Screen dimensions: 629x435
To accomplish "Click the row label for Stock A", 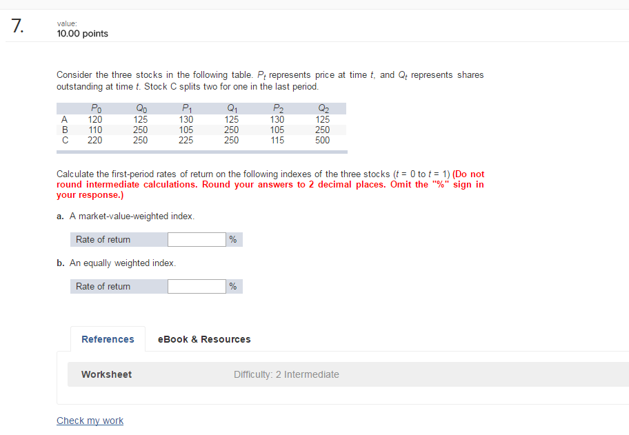I will coord(64,119).
